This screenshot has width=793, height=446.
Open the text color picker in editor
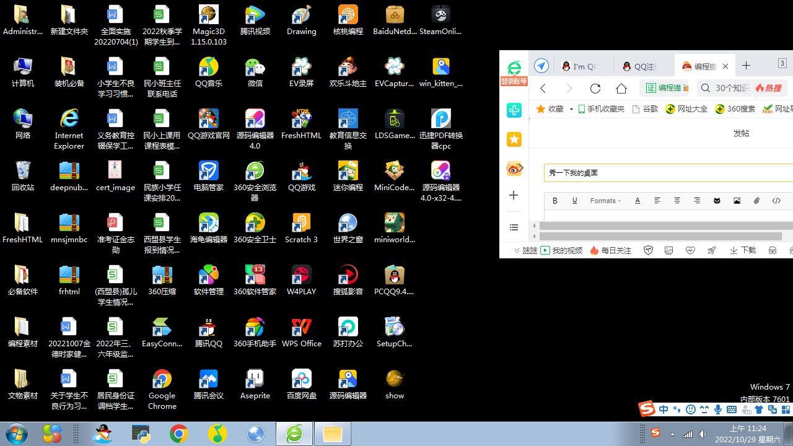[637, 201]
